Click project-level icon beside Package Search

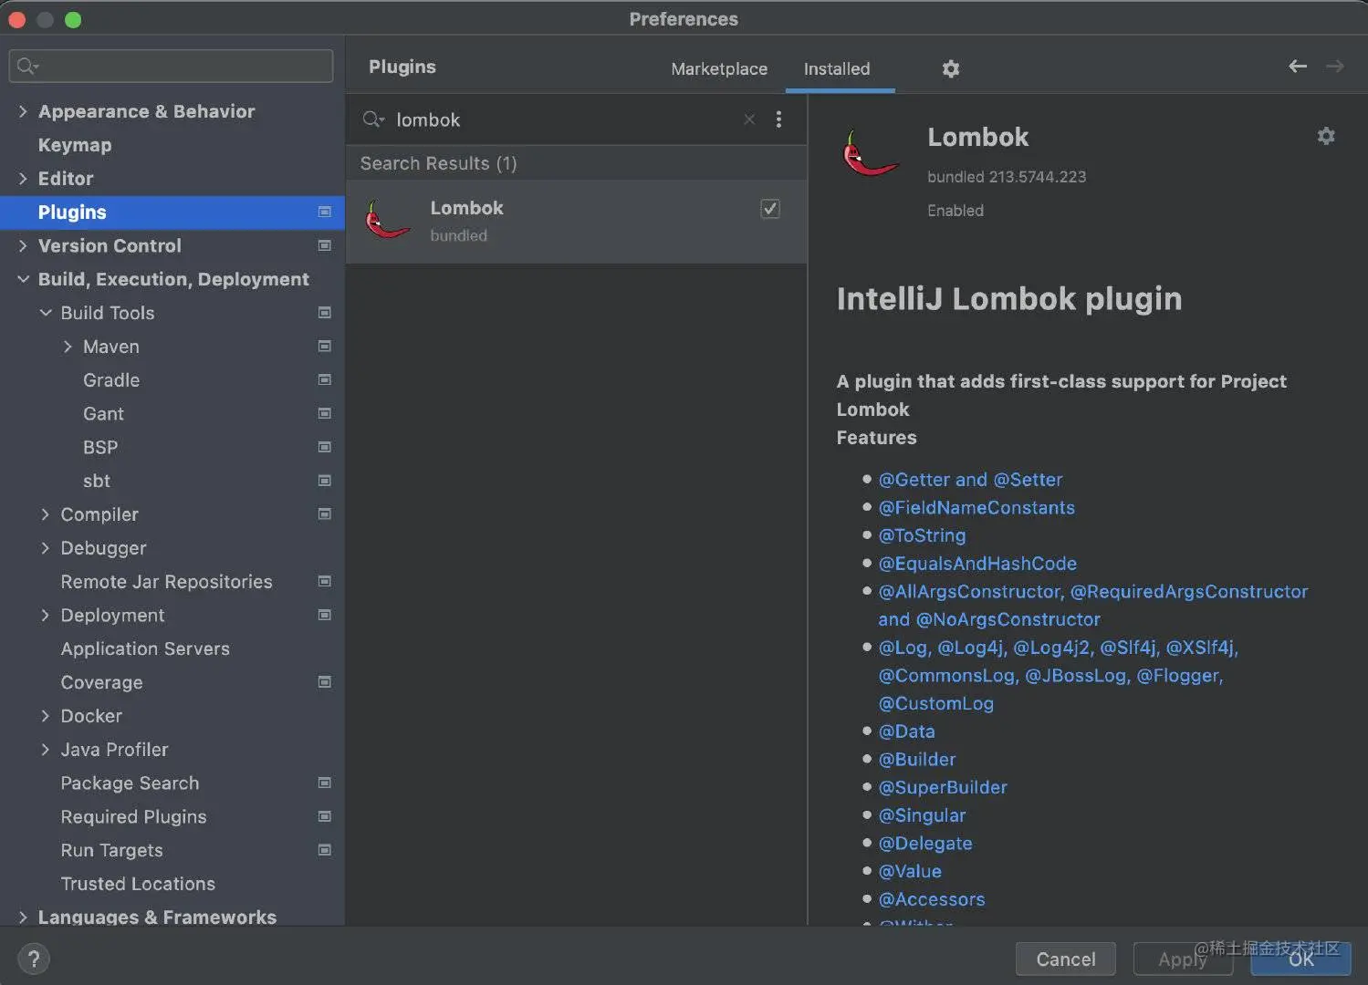[324, 783]
